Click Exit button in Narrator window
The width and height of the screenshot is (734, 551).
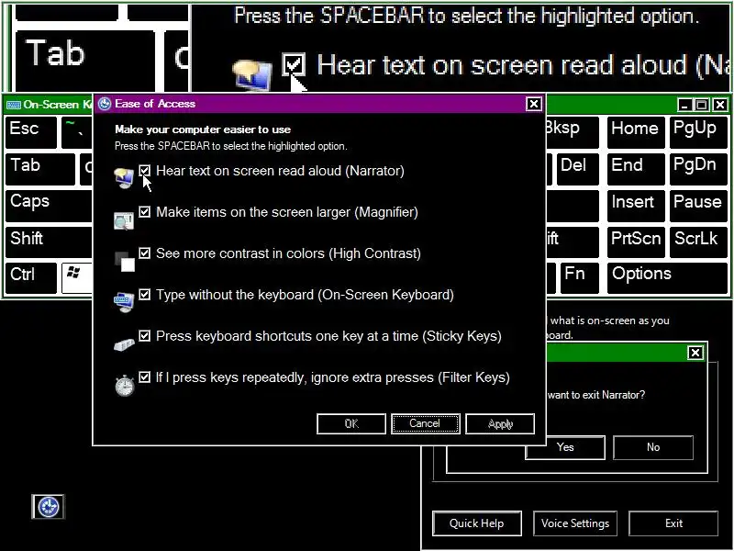pyautogui.click(x=673, y=523)
